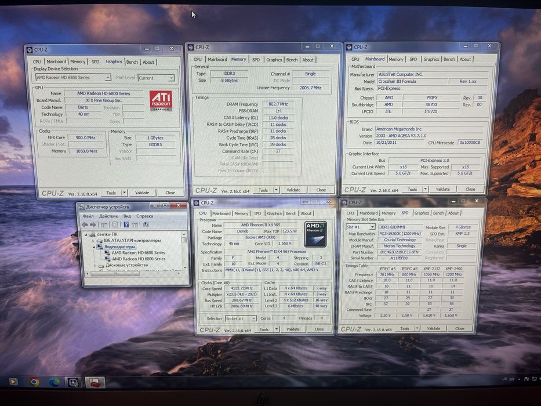
Task: Switch to CPU-Z via its taskbar icon
Action: click(x=73, y=382)
